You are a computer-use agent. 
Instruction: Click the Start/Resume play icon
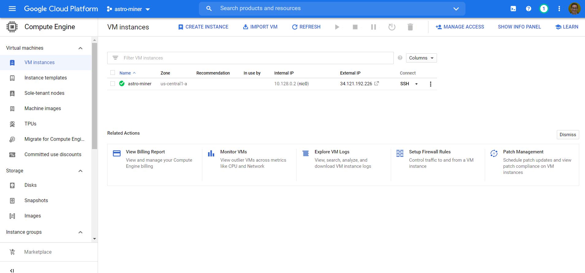(x=337, y=27)
